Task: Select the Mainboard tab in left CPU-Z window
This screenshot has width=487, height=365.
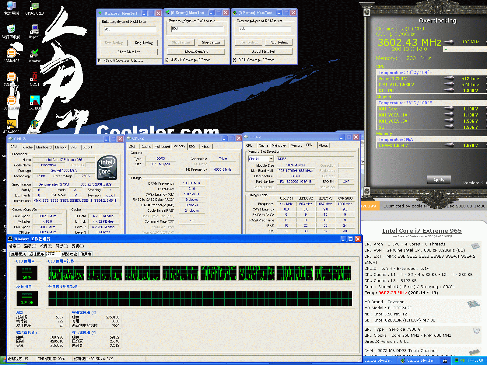Action: [x=44, y=147]
